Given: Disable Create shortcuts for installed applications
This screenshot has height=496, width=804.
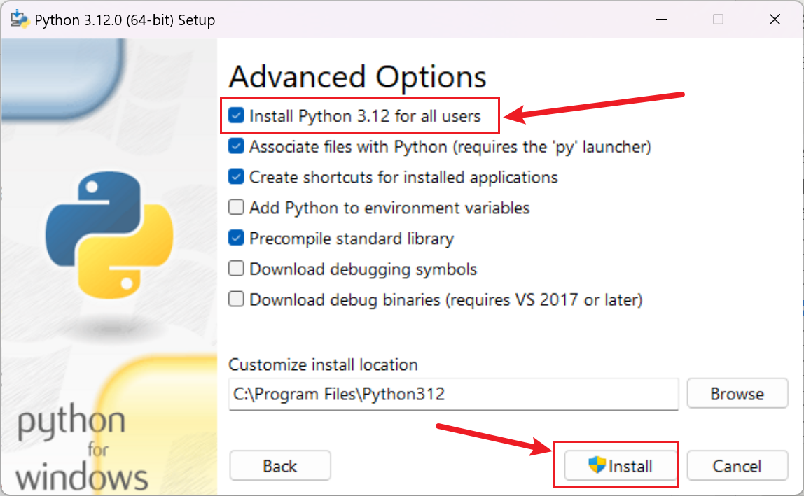Looking at the screenshot, I should (x=237, y=177).
